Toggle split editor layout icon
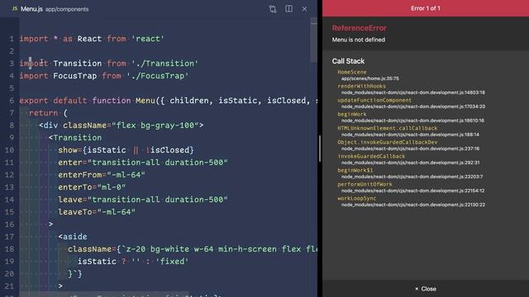The image size is (529, 297). click(288, 9)
